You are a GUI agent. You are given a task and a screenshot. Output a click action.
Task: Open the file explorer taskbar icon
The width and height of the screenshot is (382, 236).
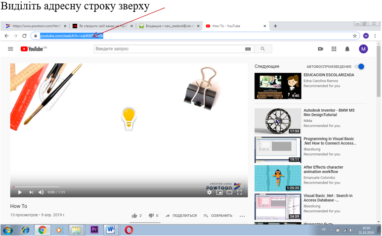[x=76, y=230]
